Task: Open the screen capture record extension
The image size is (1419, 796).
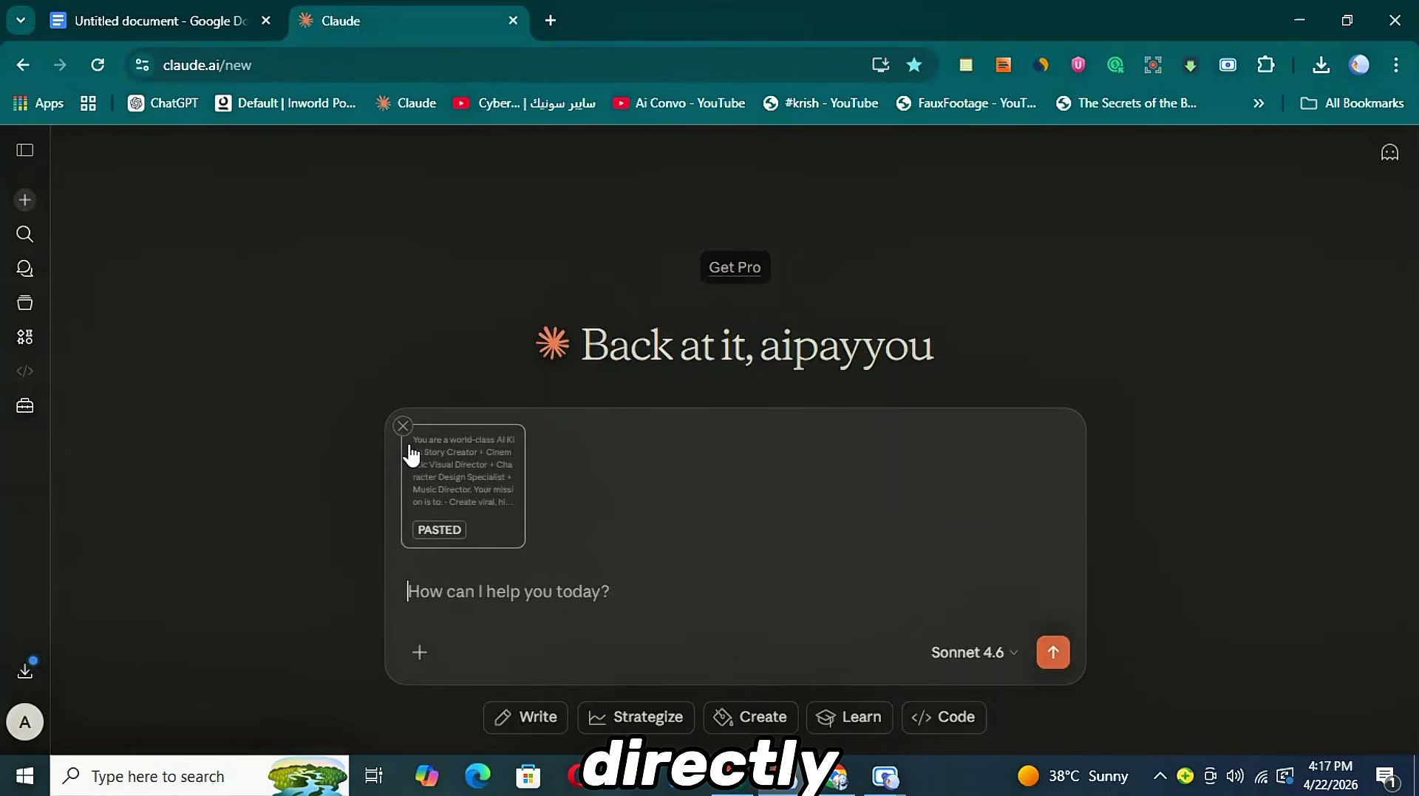Action: (1153, 65)
